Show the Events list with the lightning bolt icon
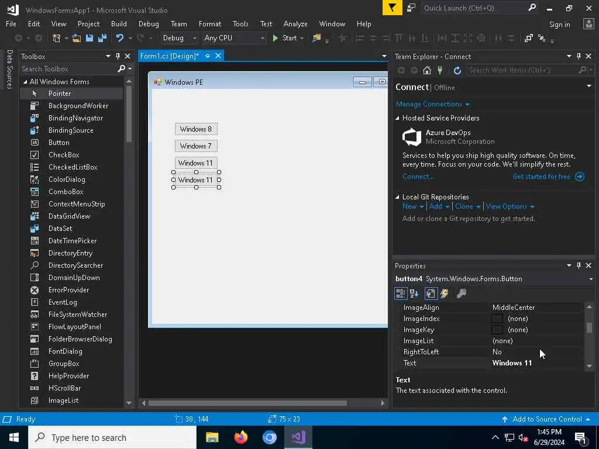 point(445,293)
